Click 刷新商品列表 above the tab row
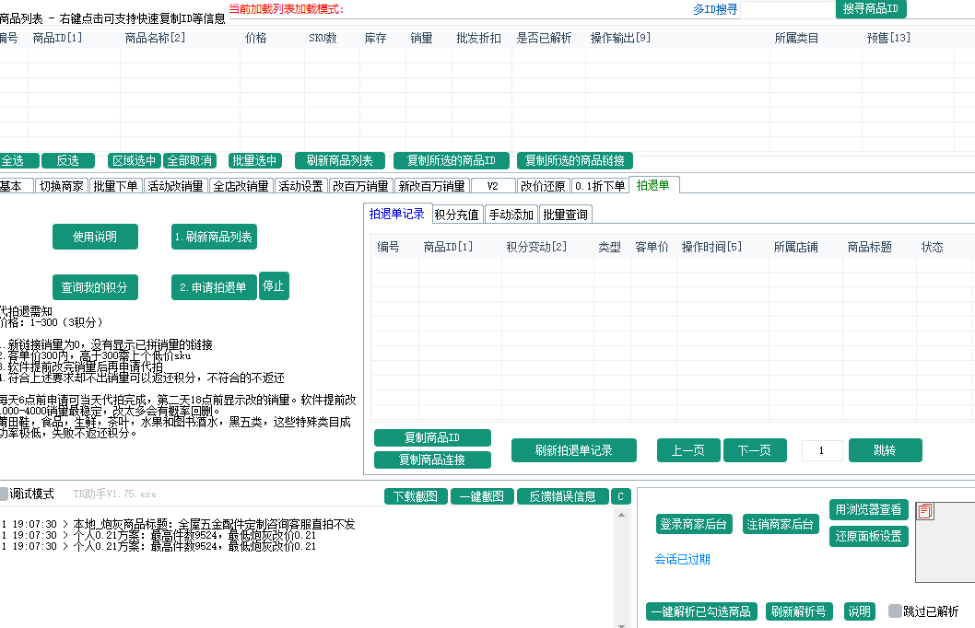The width and height of the screenshot is (975, 628). [x=339, y=160]
